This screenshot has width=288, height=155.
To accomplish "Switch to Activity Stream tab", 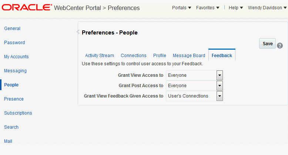I will (x=100, y=56).
